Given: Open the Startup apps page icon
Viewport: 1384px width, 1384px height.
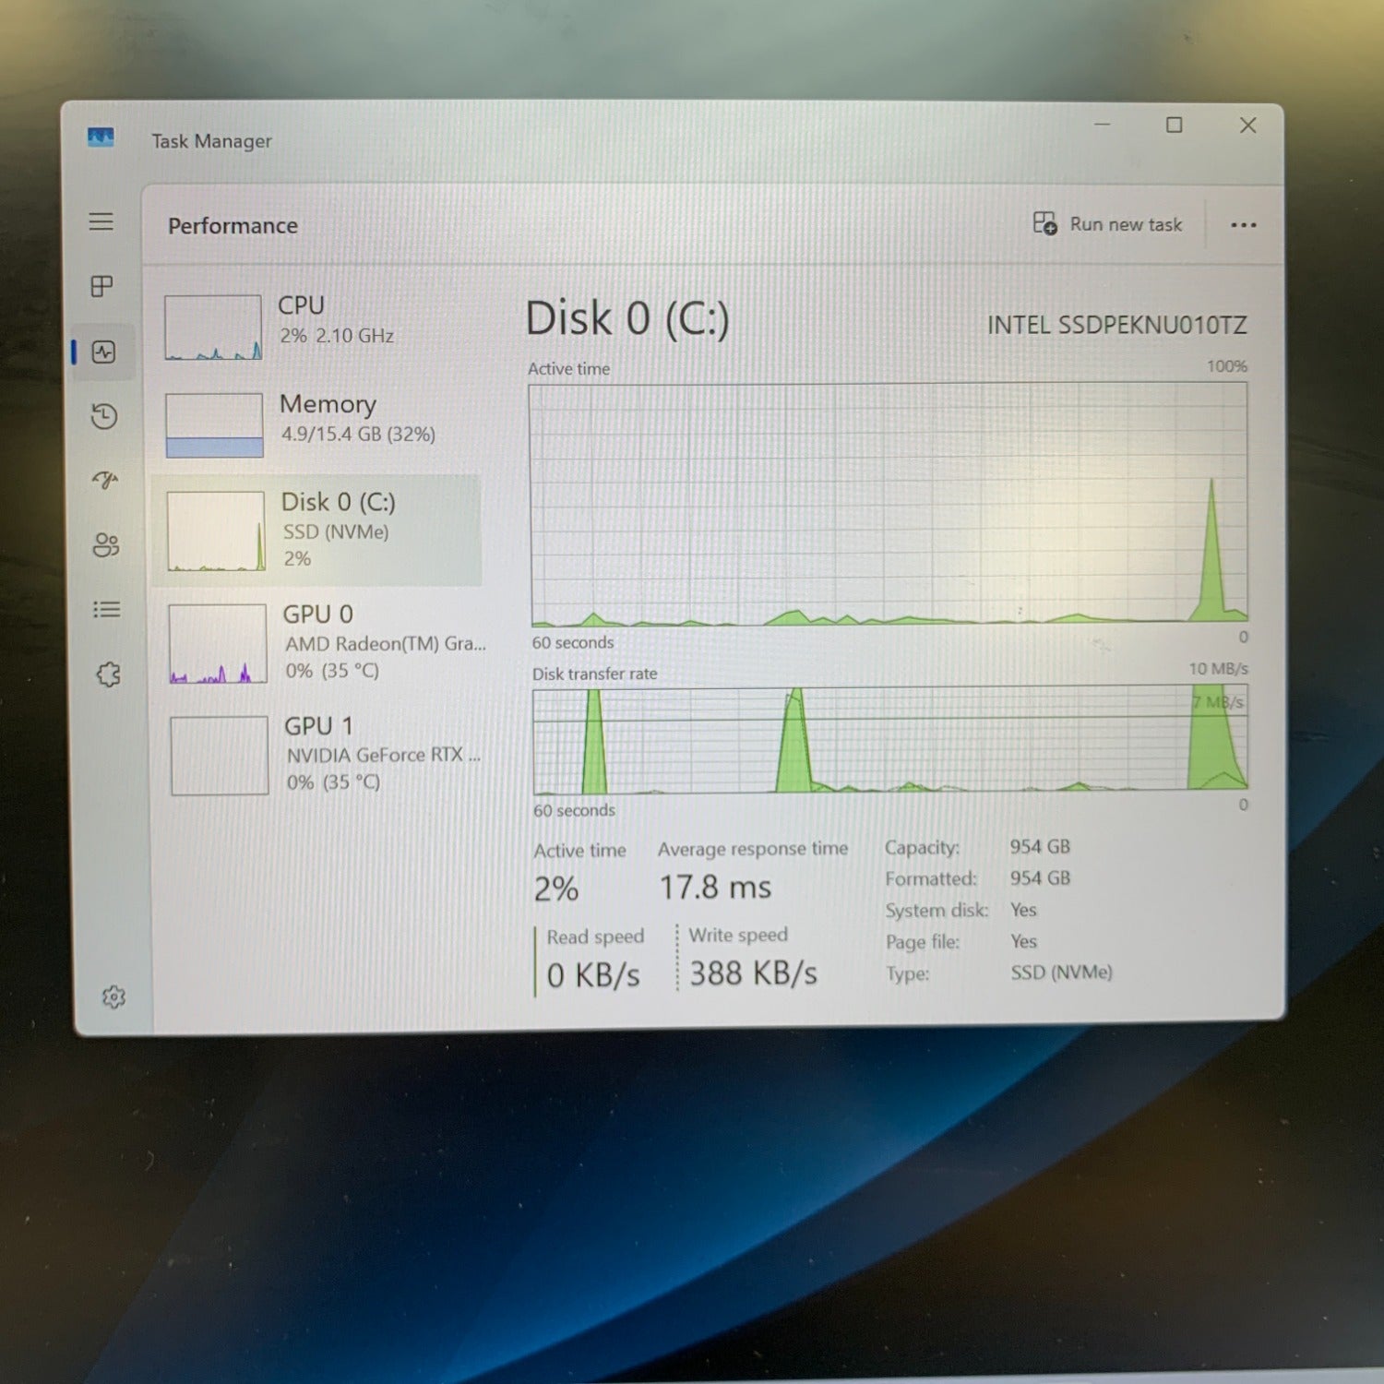Looking at the screenshot, I should [x=105, y=480].
